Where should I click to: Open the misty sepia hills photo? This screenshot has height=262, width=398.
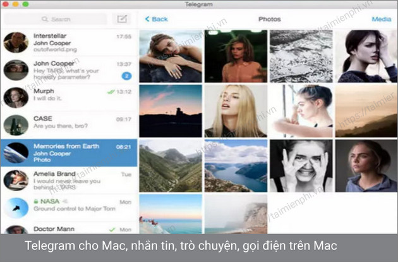point(366,111)
